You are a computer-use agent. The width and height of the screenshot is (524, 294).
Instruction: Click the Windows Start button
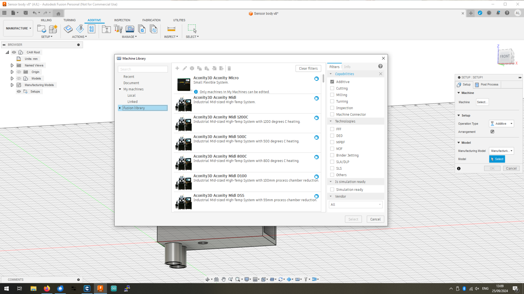point(6,288)
